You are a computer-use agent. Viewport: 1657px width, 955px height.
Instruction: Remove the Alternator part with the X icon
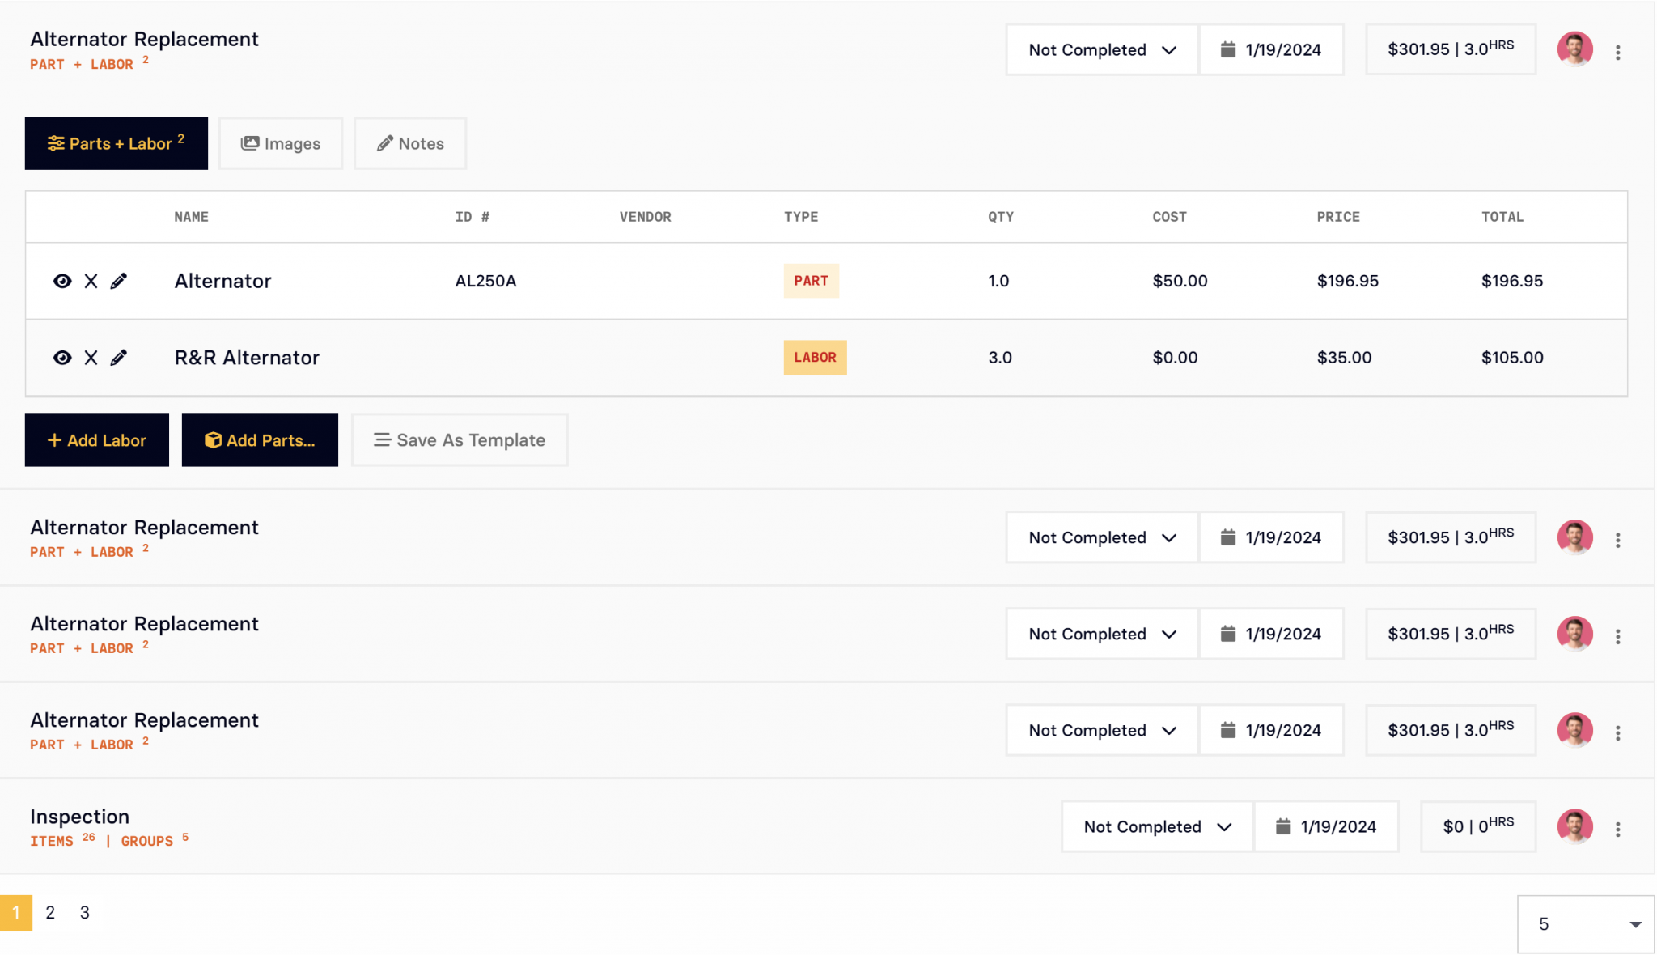[91, 281]
